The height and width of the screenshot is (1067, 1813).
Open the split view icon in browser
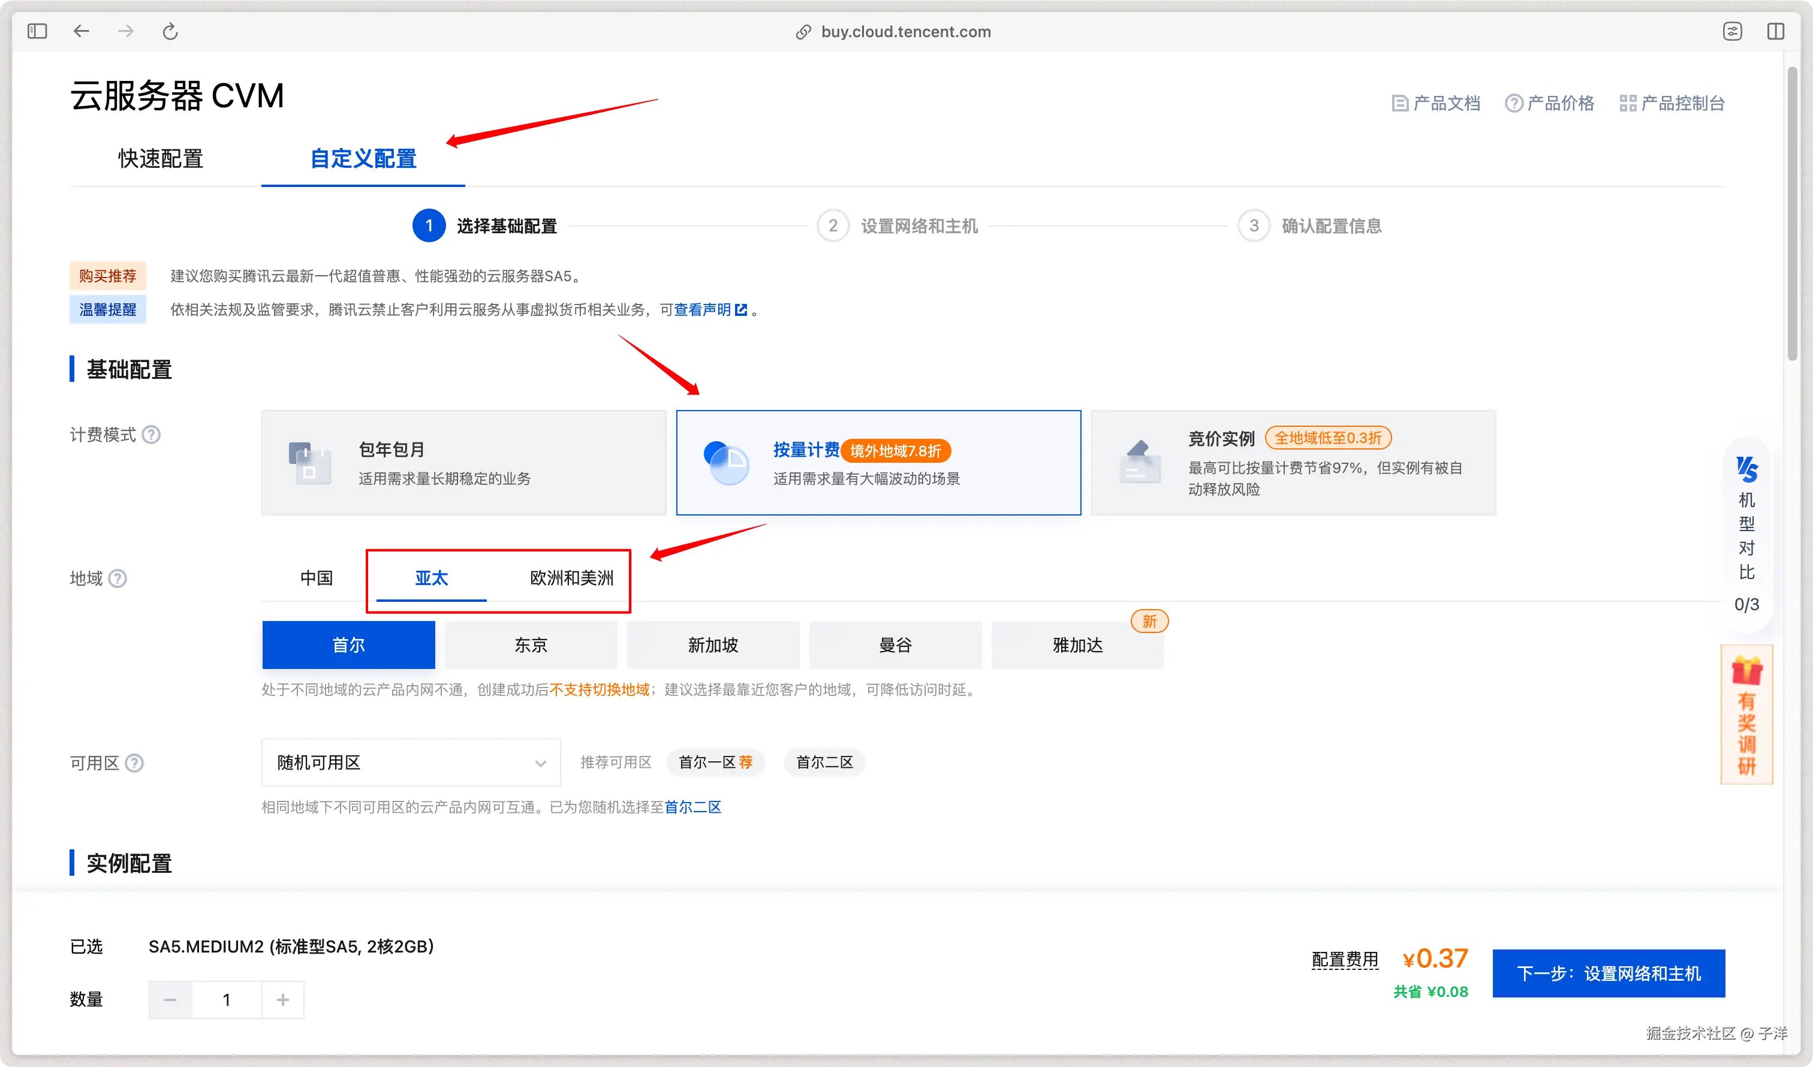pyautogui.click(x=1775, y=31)
